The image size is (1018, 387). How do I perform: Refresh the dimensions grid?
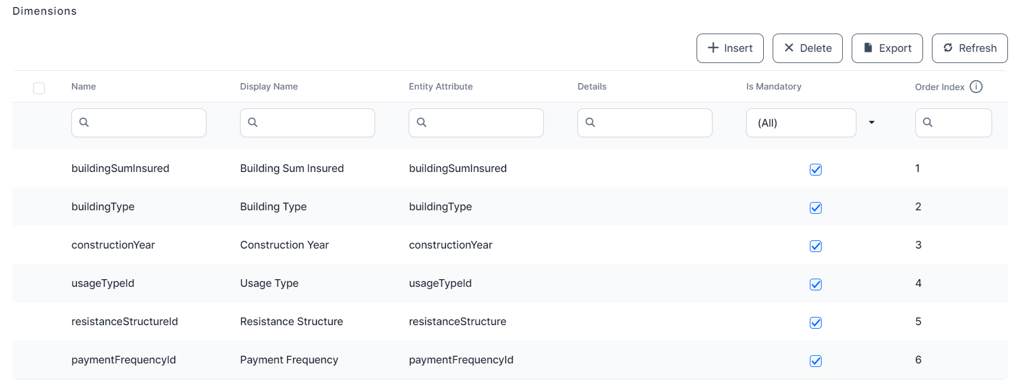pyautogui.click(x=969, y=48)
